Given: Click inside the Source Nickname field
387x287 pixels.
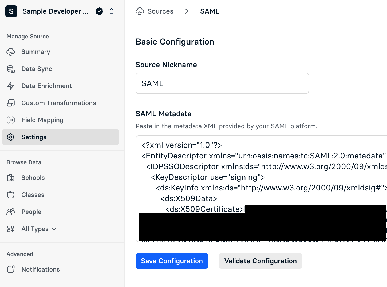Looking at the screenshot, I should pos(222,83).
